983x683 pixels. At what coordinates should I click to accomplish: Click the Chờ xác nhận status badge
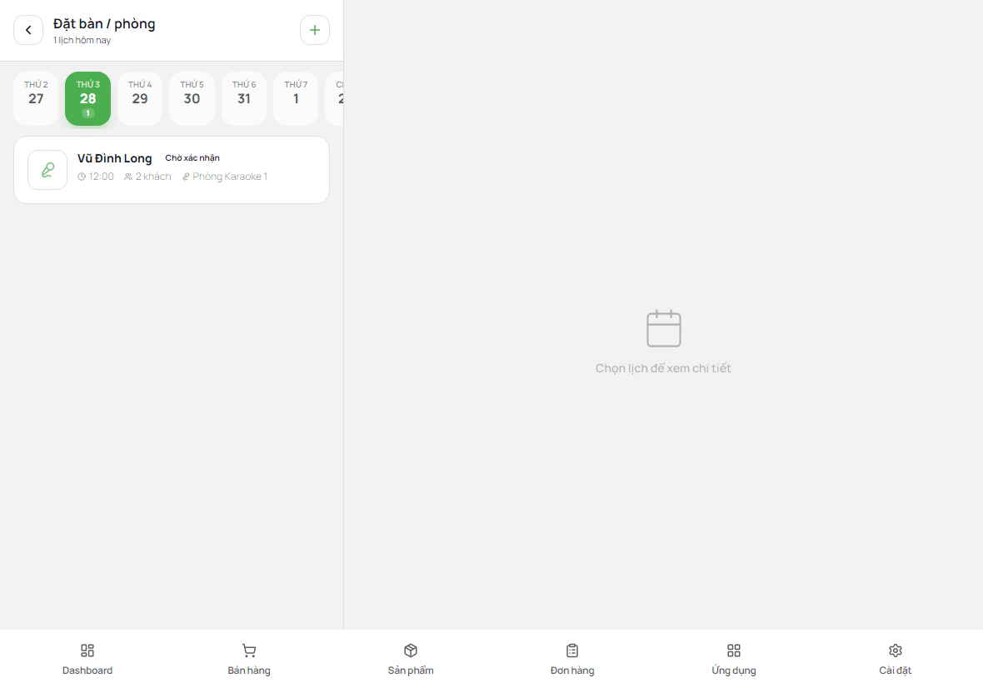tap(192, 158)
